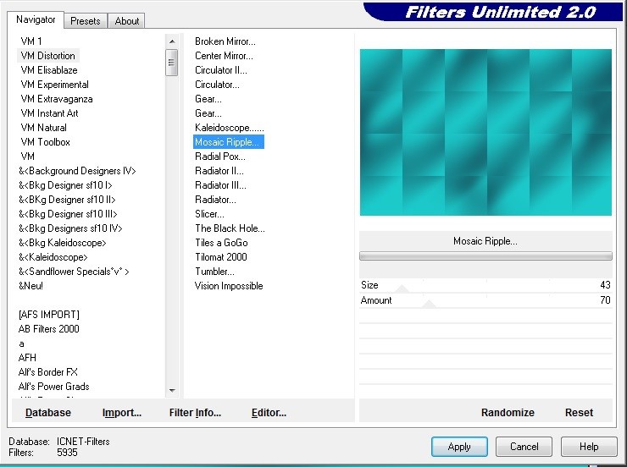
Task: Choose the Tiles a GoGo filter
Action: pos(221,242)
